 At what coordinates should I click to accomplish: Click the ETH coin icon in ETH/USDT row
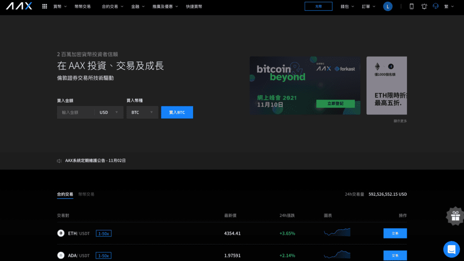[x=61, y=233]
